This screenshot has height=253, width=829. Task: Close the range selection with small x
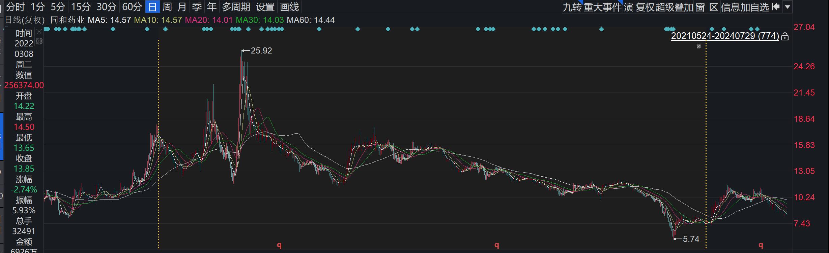tap(699, 46)
